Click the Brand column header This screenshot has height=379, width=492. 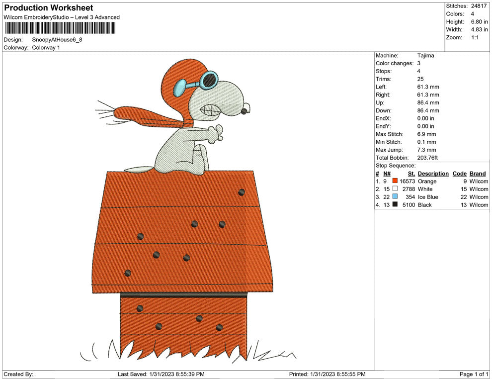(x=477, y=173)
